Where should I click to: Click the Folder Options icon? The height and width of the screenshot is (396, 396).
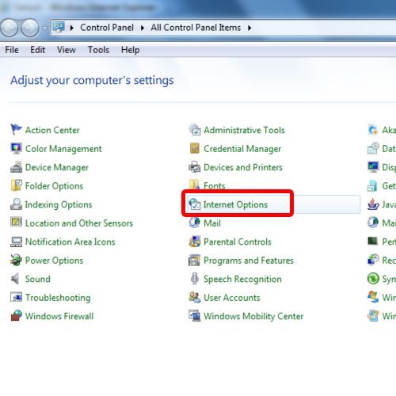tap(16, 185)
